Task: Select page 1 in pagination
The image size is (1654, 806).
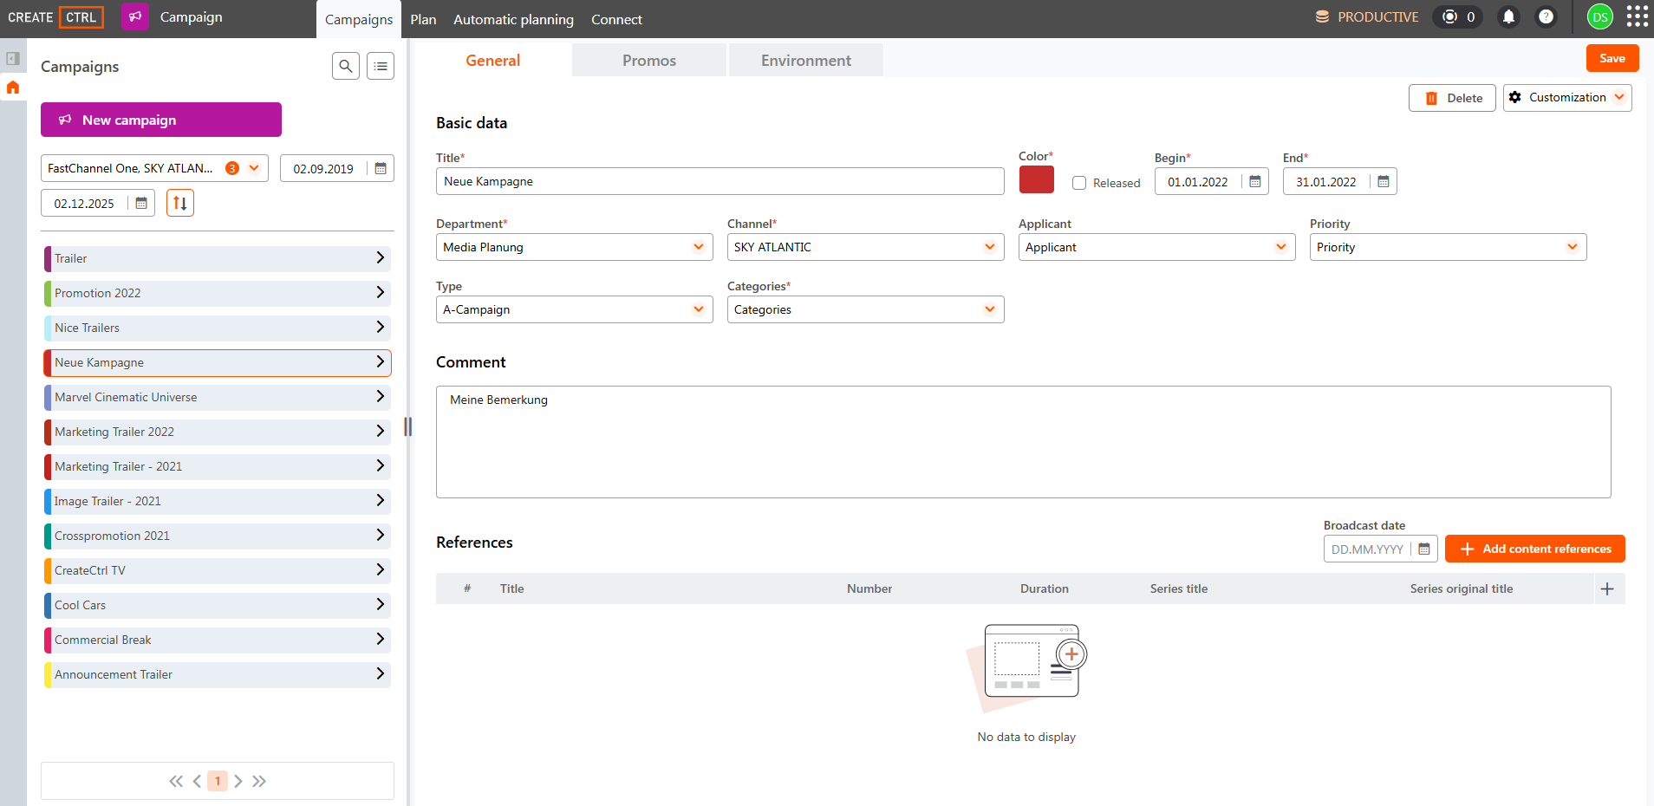Action: tap(218, 781)
